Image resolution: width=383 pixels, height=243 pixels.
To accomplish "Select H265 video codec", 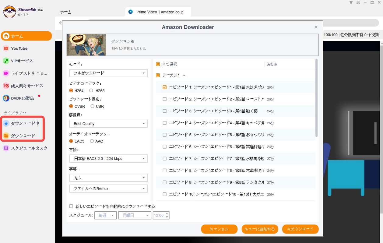I will click(91, 90).
